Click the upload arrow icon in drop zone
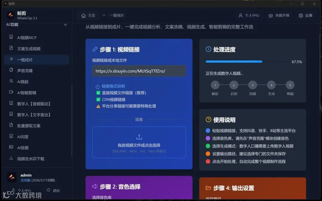The width and height of the screenshot is (322, 201). click(x=139, y=137)
